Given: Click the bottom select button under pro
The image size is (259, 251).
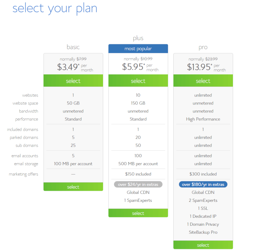Looking at the screenshot, I should 203,245.
